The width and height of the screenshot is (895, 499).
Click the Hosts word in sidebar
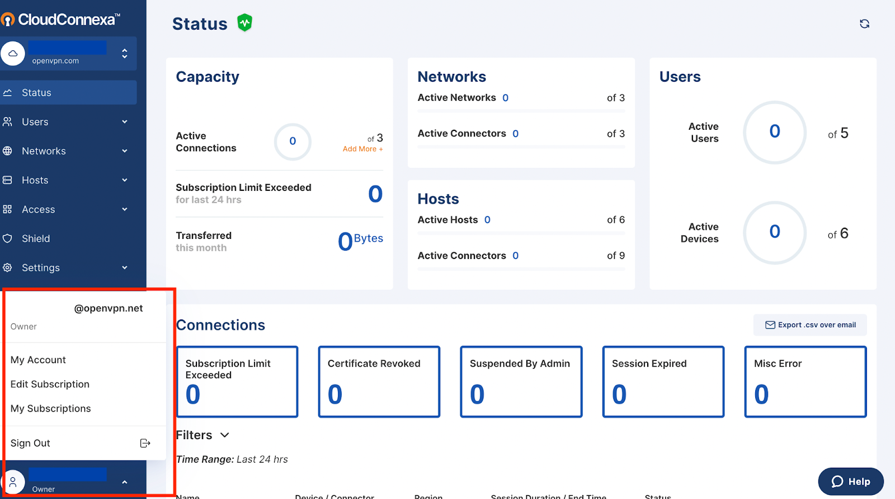pyautogui.click(x=35, y=180)
